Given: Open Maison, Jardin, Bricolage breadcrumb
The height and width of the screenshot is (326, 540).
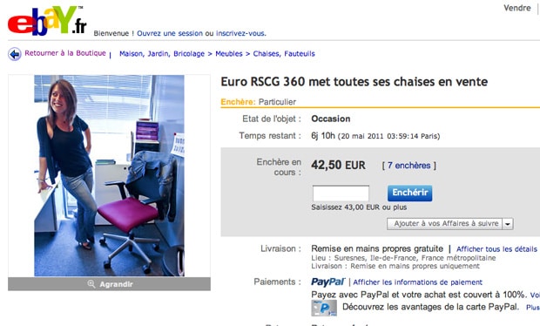Looking at the screenshot, I should [x=162, y=54].
